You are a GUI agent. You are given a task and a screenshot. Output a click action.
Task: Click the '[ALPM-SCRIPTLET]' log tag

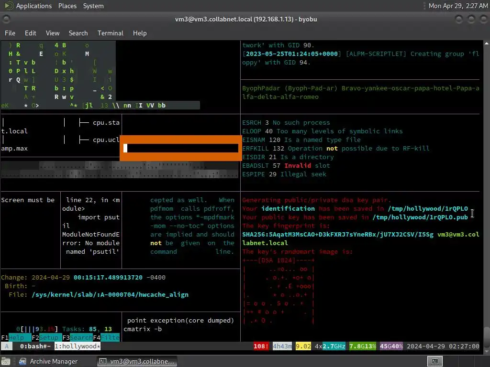[x=376, y=54]
